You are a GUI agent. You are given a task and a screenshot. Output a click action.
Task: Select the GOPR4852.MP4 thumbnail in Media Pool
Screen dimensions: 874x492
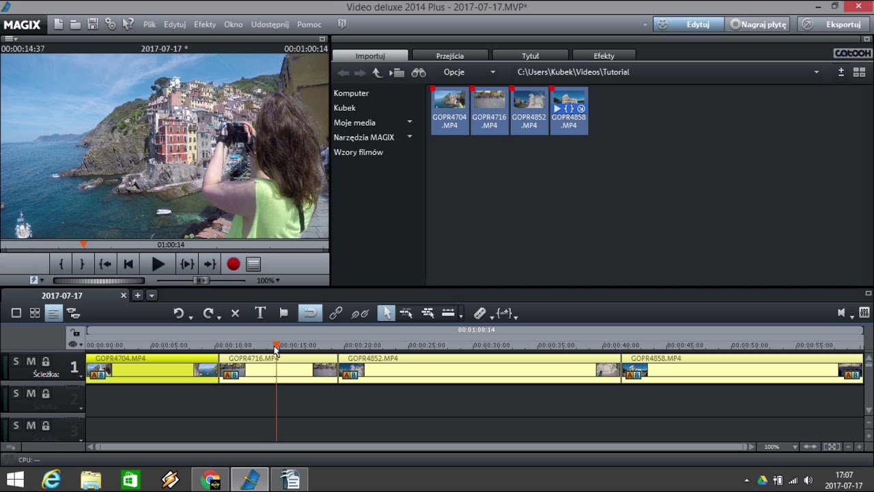click(529, 111)
